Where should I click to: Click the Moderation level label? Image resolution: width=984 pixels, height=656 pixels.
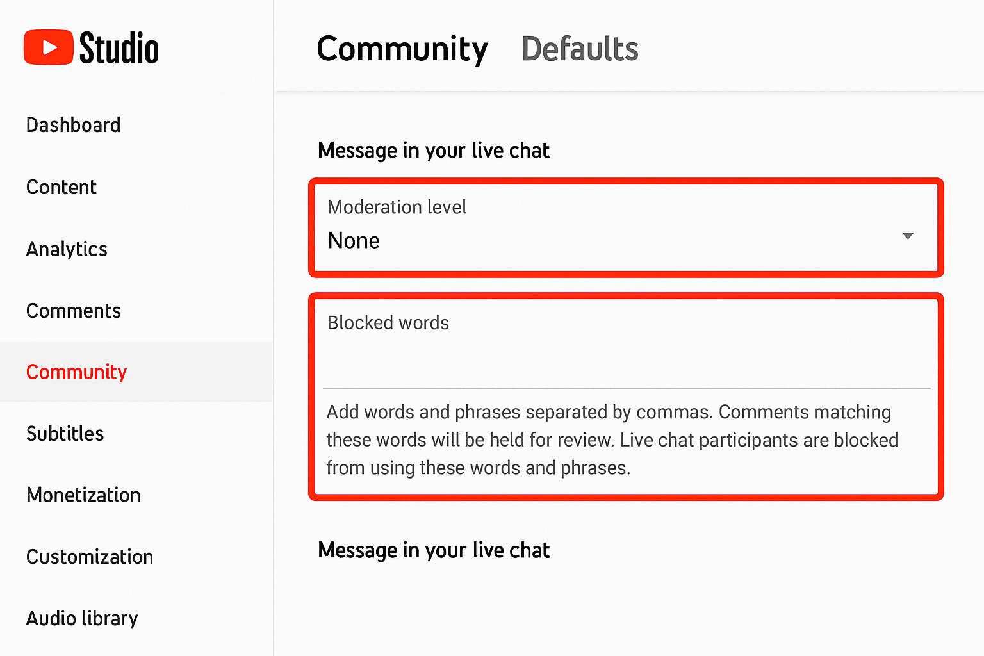point(397,207)
